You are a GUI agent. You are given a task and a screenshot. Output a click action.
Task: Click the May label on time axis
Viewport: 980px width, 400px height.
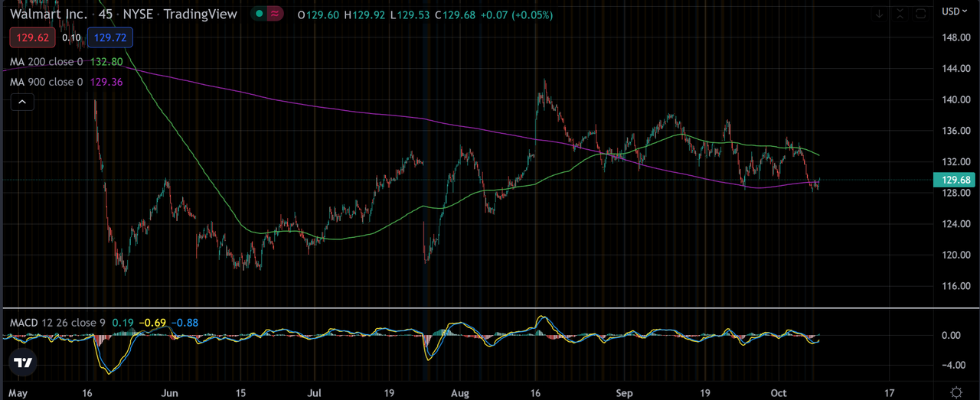(x=18, y=392)
